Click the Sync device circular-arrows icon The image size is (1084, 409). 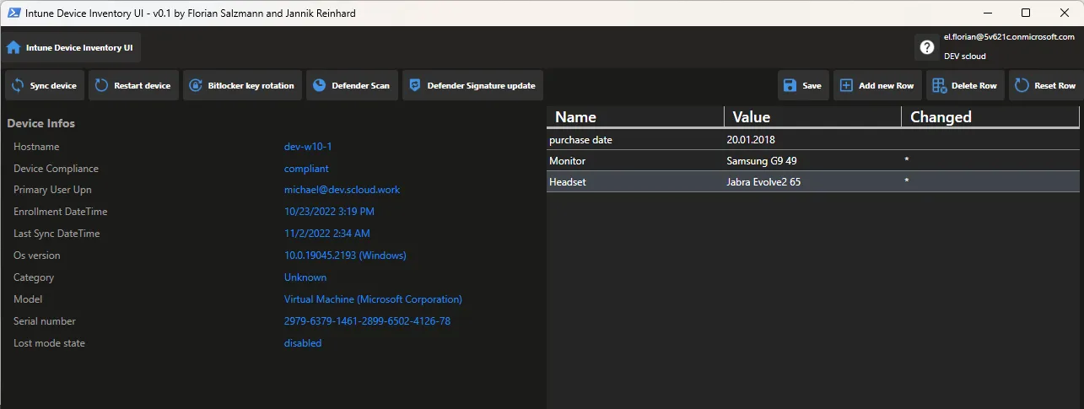click(x=18, y=85)
